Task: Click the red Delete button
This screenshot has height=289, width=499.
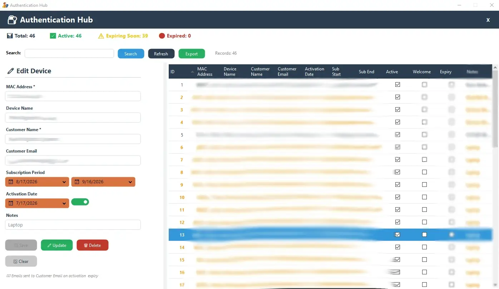Action: point(93,245)
